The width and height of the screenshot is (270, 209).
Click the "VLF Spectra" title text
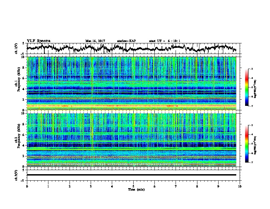click(39, 41)
